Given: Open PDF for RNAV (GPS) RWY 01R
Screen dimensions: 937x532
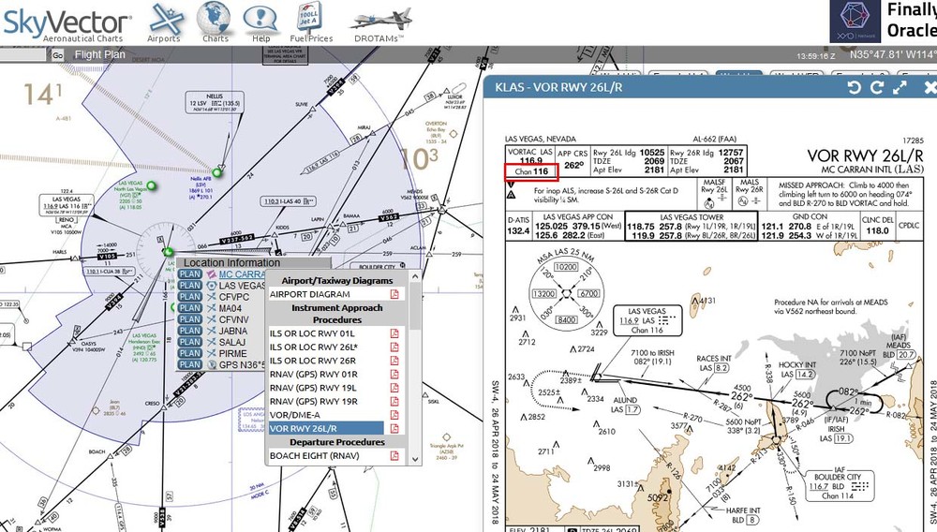Looking at the screenshot, I should pyautogui.click(x=394, y=375).
